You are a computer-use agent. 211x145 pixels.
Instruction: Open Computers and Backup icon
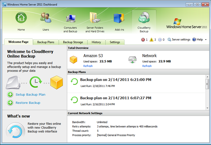pyautogui.click(x=71, y=18)
